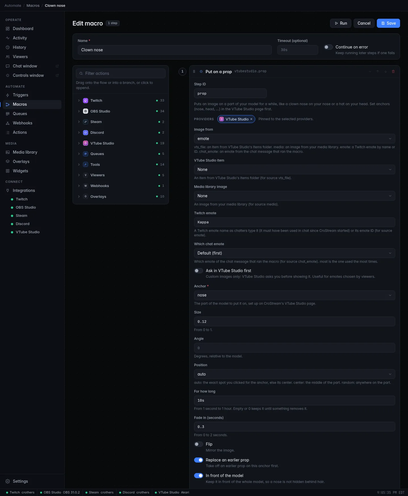Open Chat window pop-out icon
The height and width of the screenshot is (496, 408).
coord(57,66)
